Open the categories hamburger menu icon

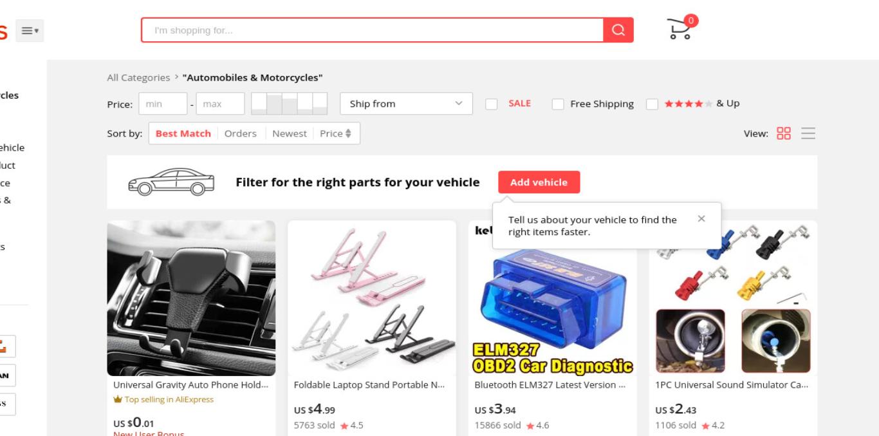coord(30,30)
